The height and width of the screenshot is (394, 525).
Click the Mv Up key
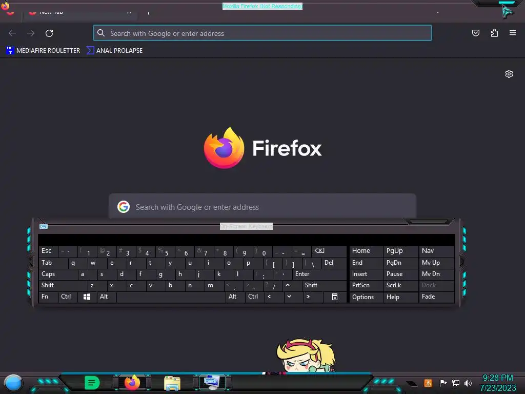pos(436,263)
